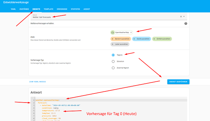
Task: Remove OpenWeatherMap target chip
Action: (131, 32)
